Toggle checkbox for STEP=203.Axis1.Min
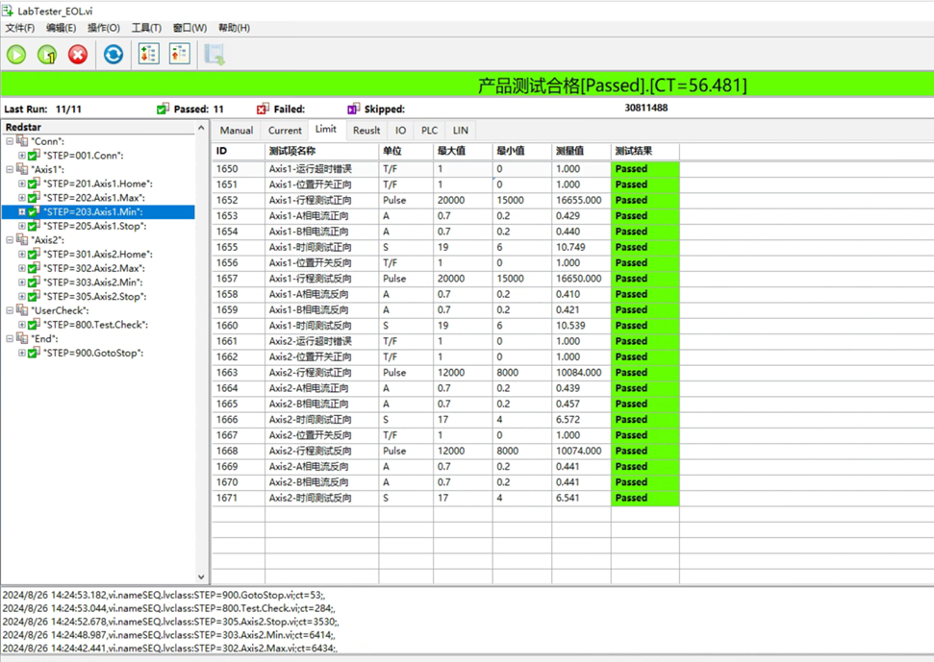 [x=34, y=211]
